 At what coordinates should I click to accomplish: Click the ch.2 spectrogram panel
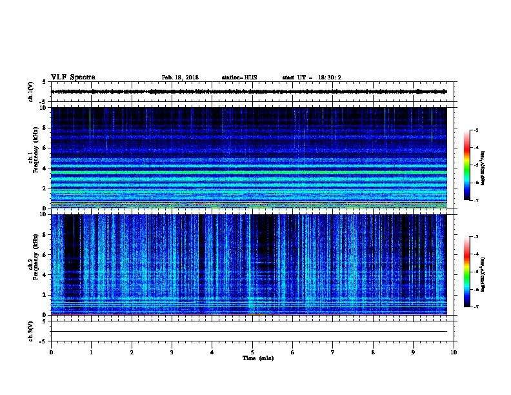(249, 265)
